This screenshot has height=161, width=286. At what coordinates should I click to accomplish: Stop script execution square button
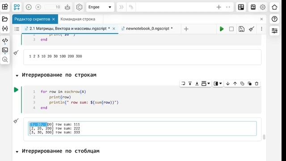click(231, 29)
